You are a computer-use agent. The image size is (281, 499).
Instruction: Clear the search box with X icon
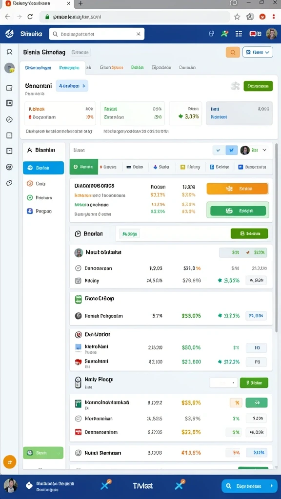coord(138,34)
